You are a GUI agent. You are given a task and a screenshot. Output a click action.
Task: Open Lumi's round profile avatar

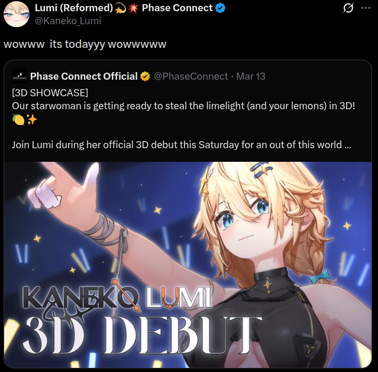pos(17,14)
